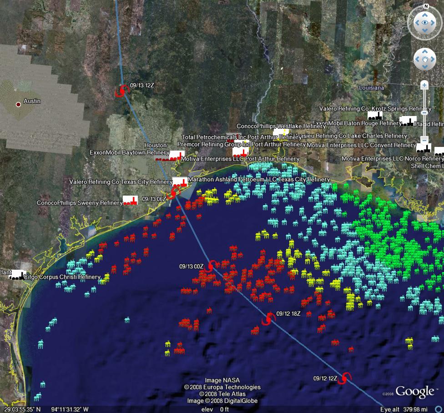Select the ConocoPhillips Sweeny Refinery label
Viewport: 444px width, 413px height.
[x=80, y=203]
